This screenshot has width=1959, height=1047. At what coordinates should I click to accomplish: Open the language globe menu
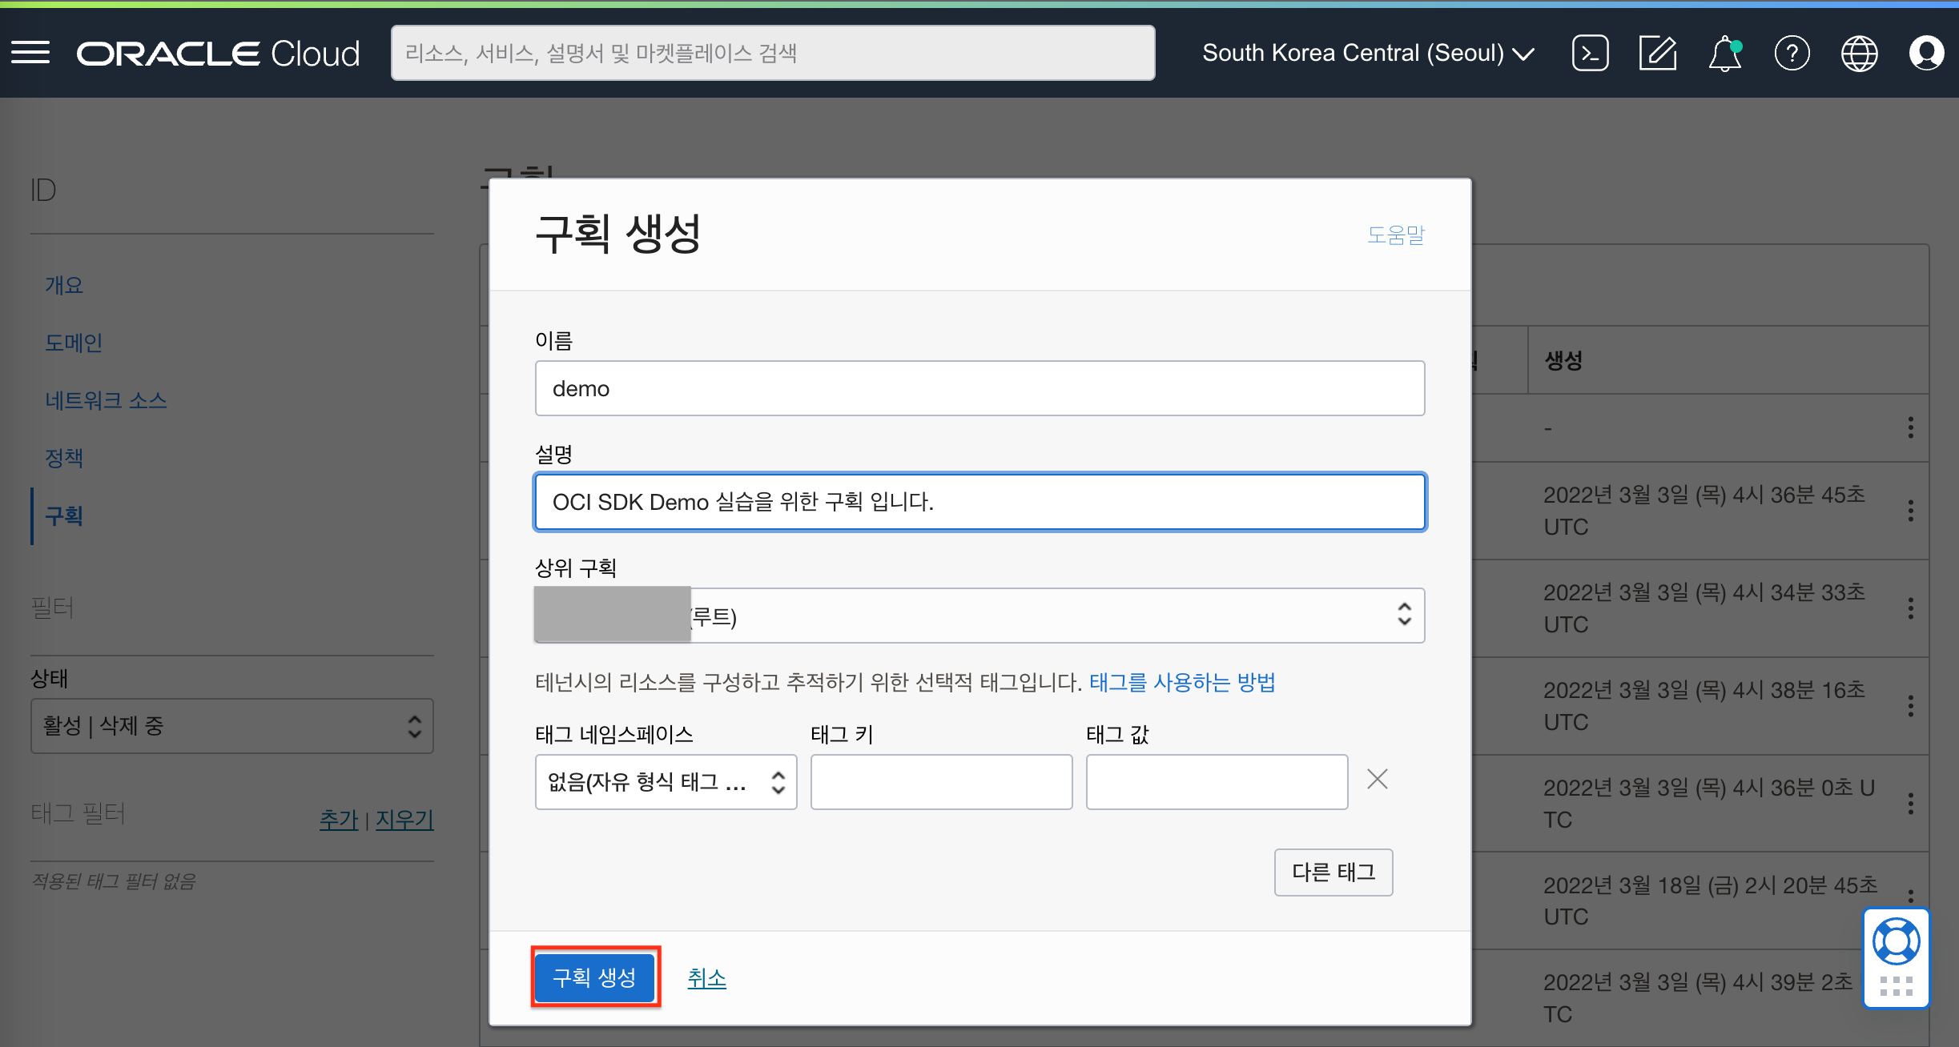pos(1859,53)
